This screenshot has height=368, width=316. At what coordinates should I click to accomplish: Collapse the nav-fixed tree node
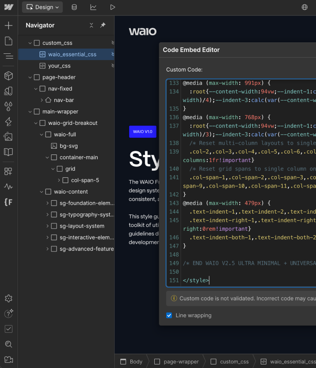(36, 89)
